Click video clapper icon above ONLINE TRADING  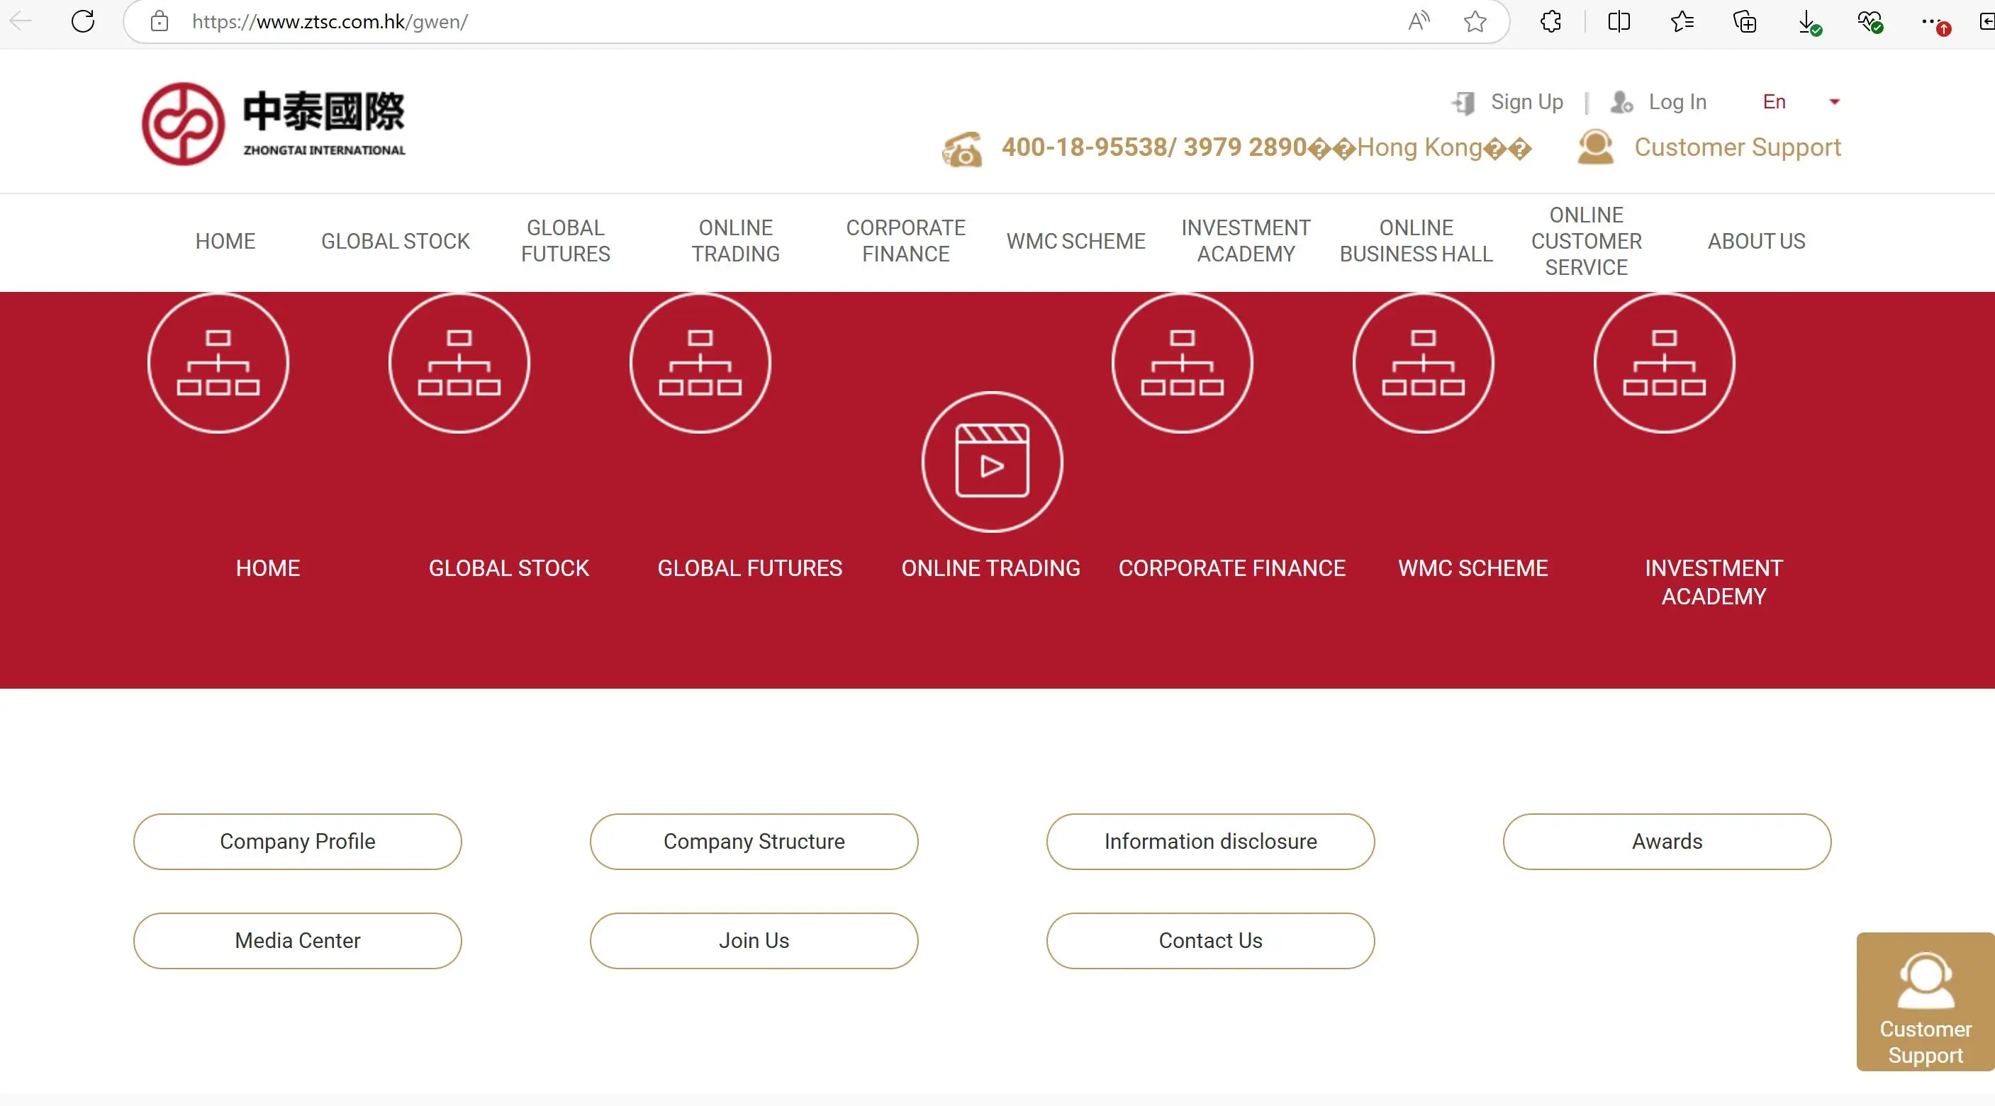(x=992, y=462)
